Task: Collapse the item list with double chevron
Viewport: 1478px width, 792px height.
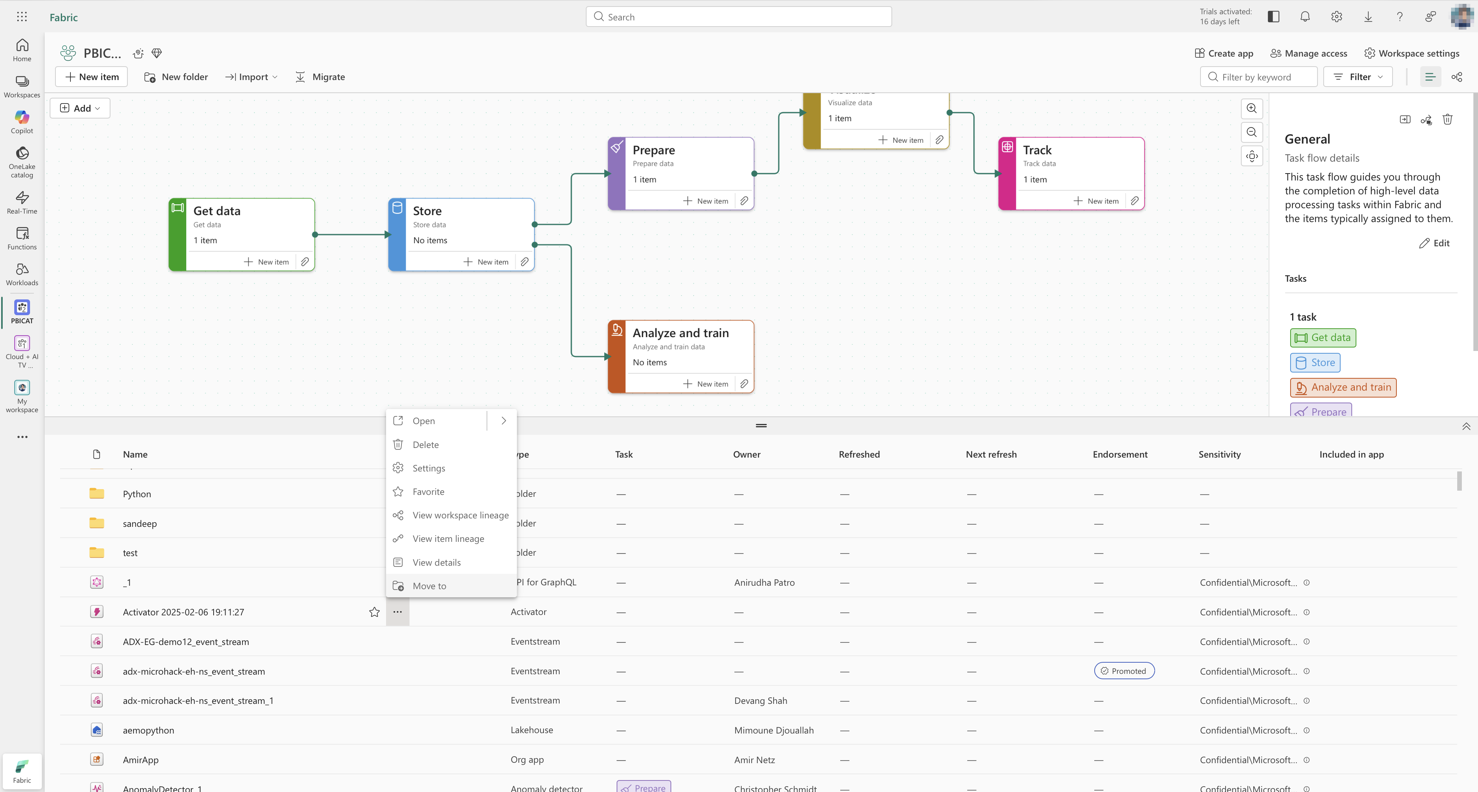Action: tap(1466, 426)
